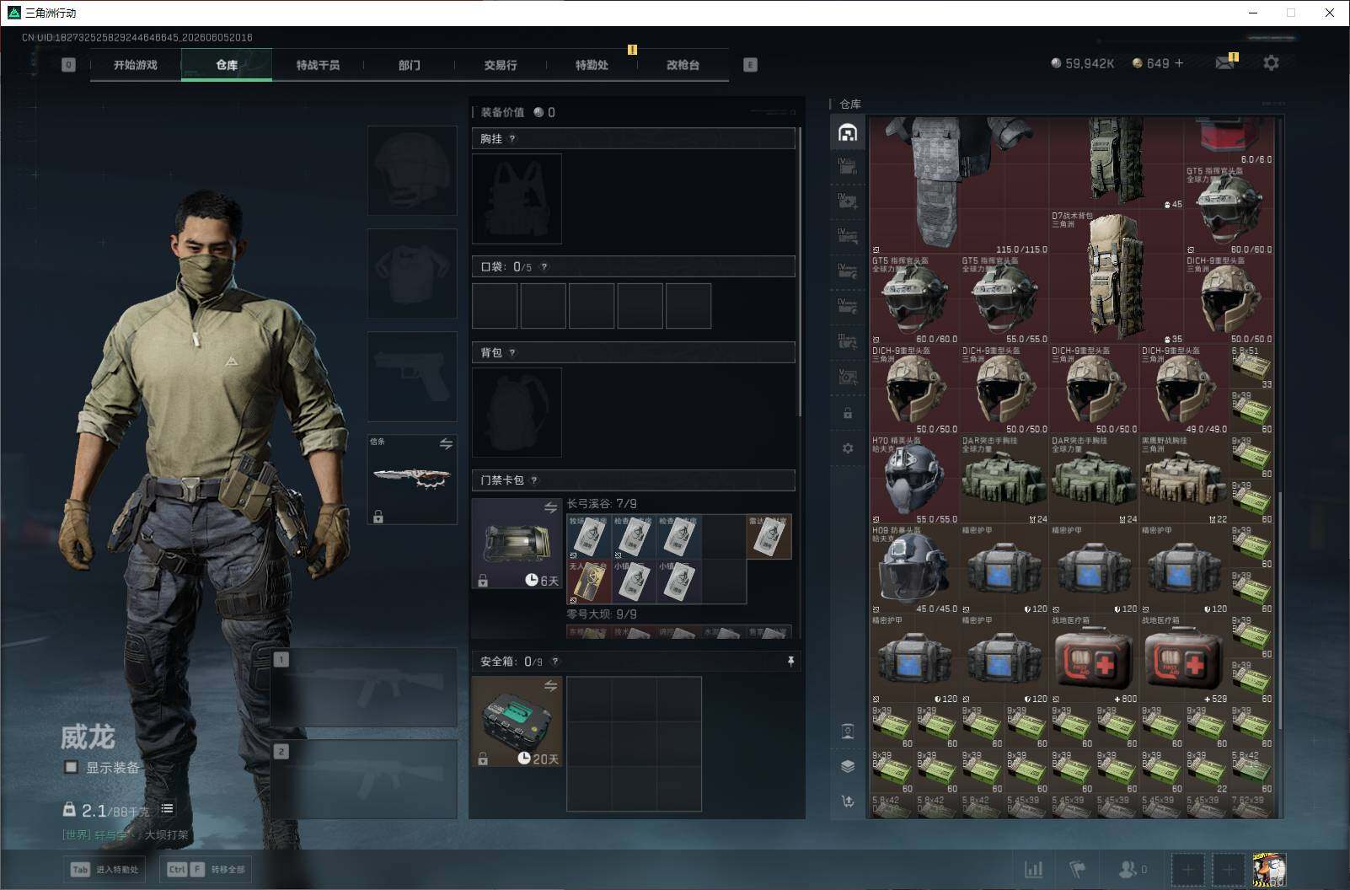Open the 部门 tab
This screenshot has height=890, width=1350.
click(x=409, y=65)
